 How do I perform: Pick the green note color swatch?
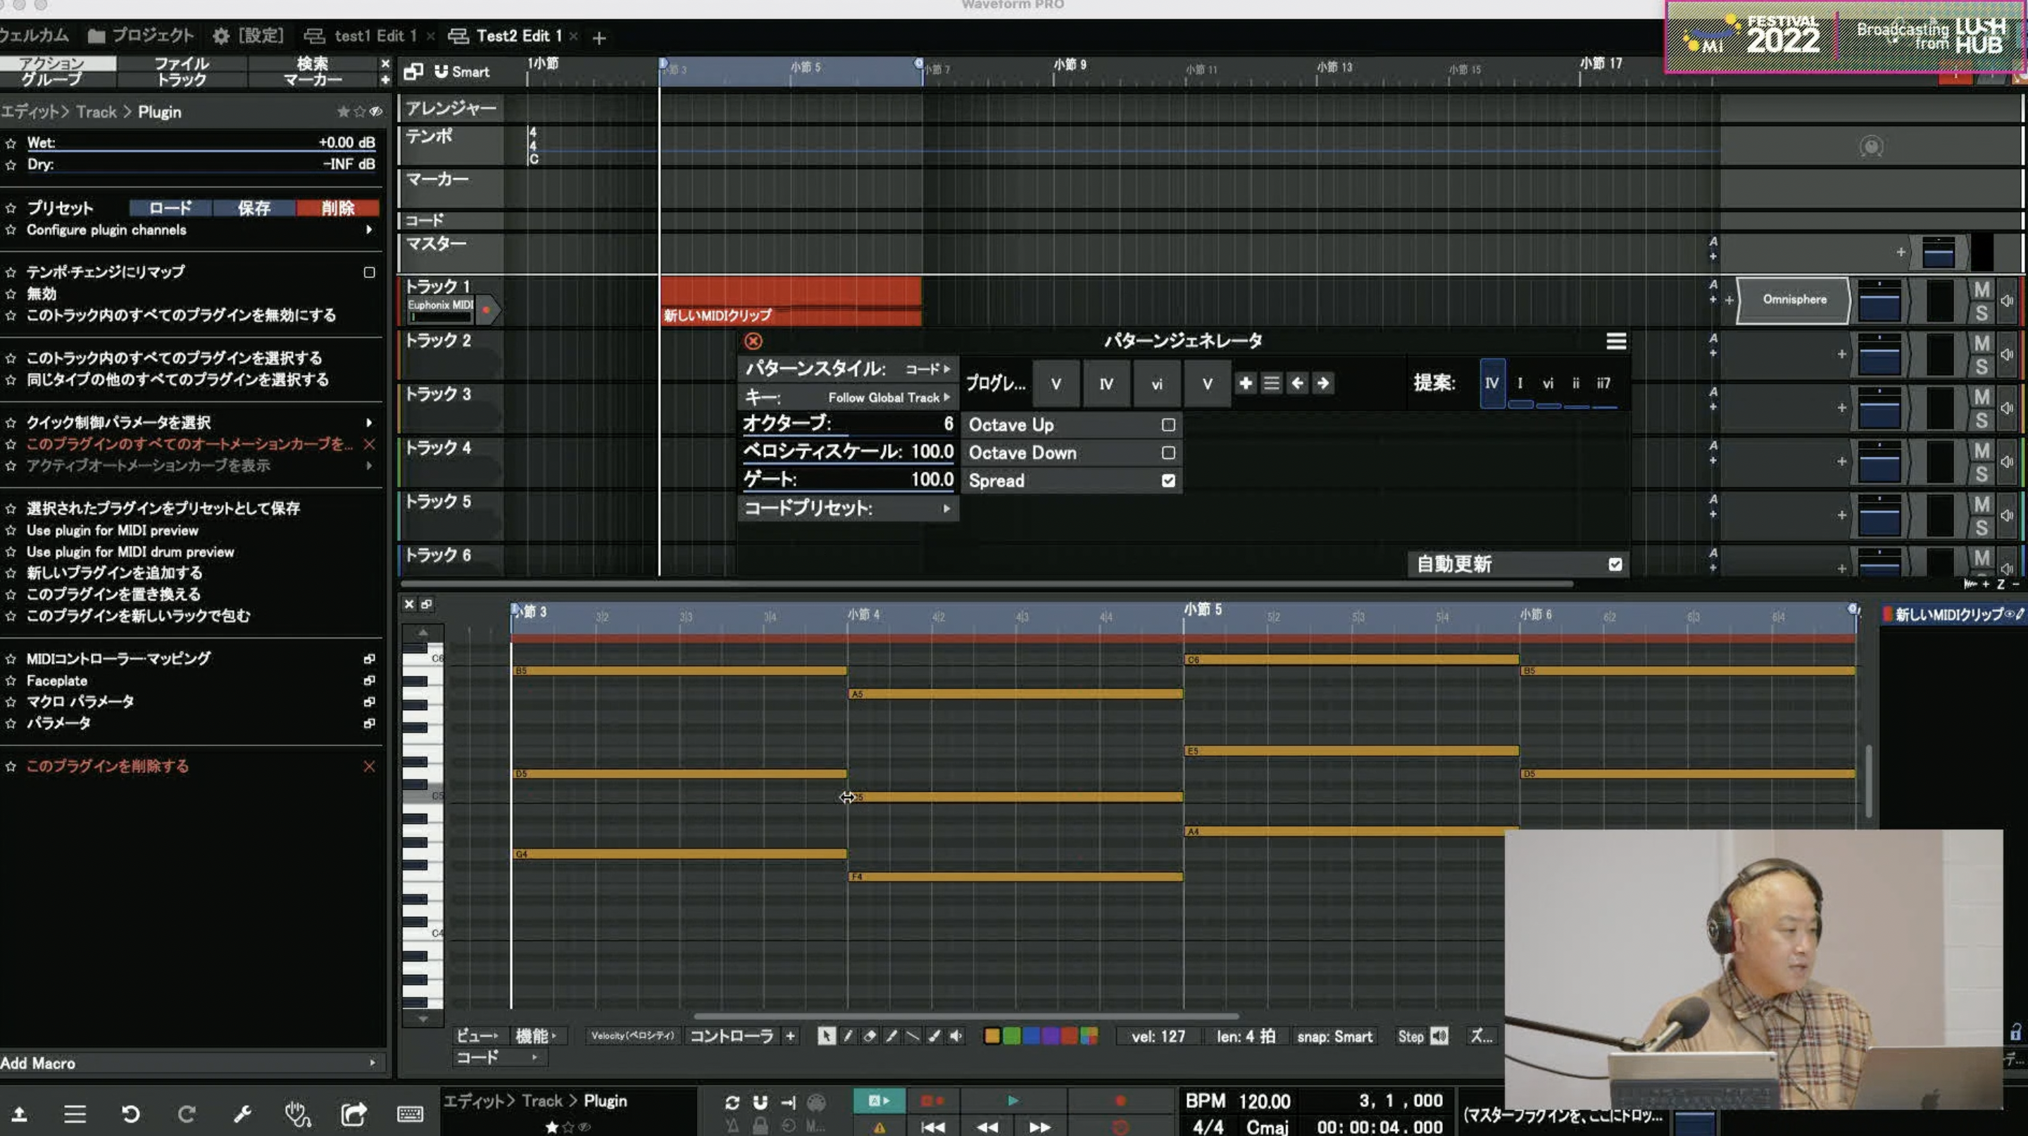coord(1012,1036)
